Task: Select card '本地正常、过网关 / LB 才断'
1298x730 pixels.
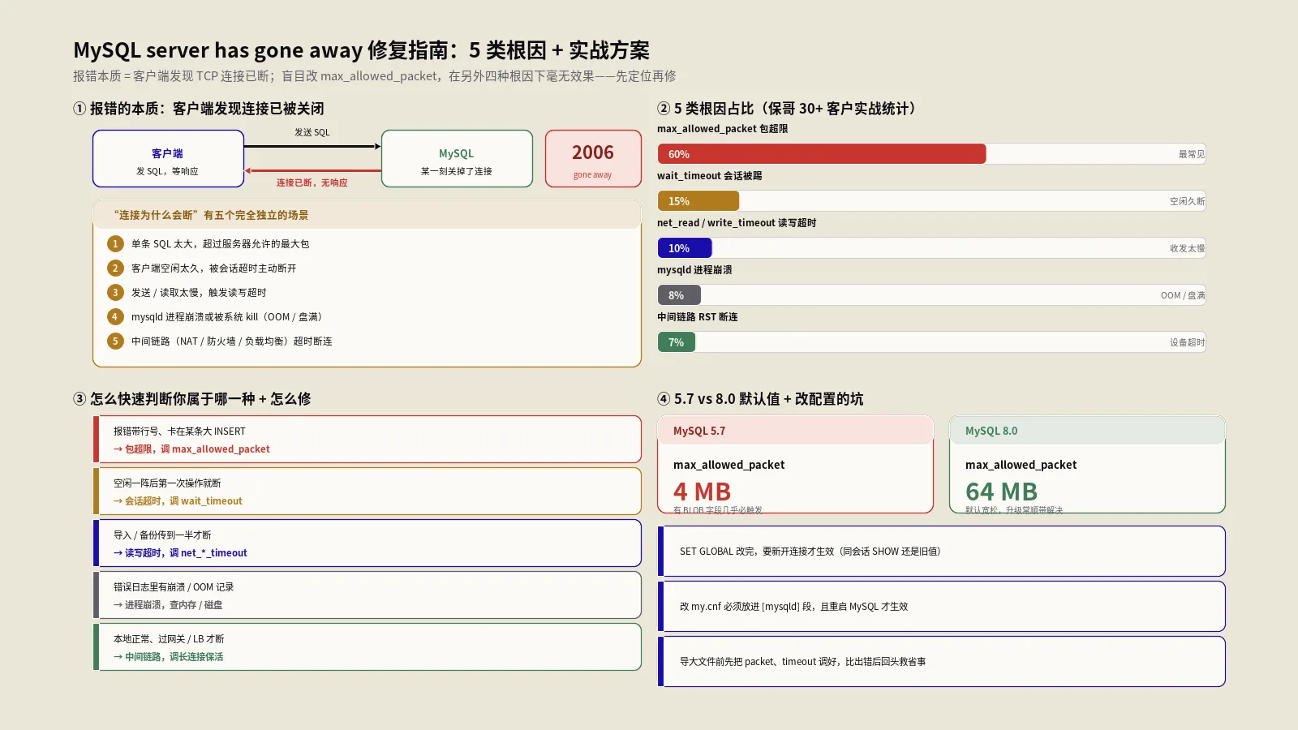Action: pos(367,647)
